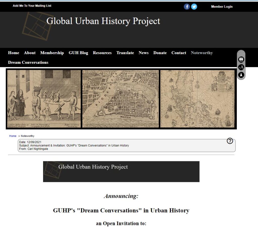The image size is (258, 229).
Task: Grab the floating toolbar drag handle
Action: click(241, 53)
